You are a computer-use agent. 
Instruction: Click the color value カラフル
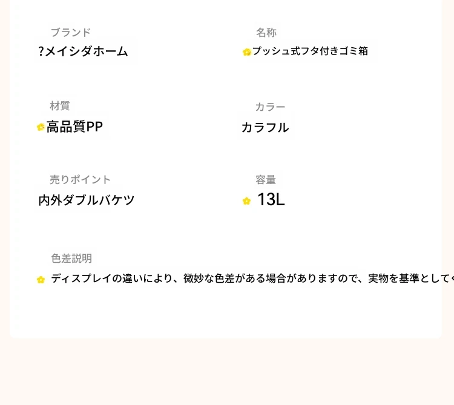click(265, 128)
